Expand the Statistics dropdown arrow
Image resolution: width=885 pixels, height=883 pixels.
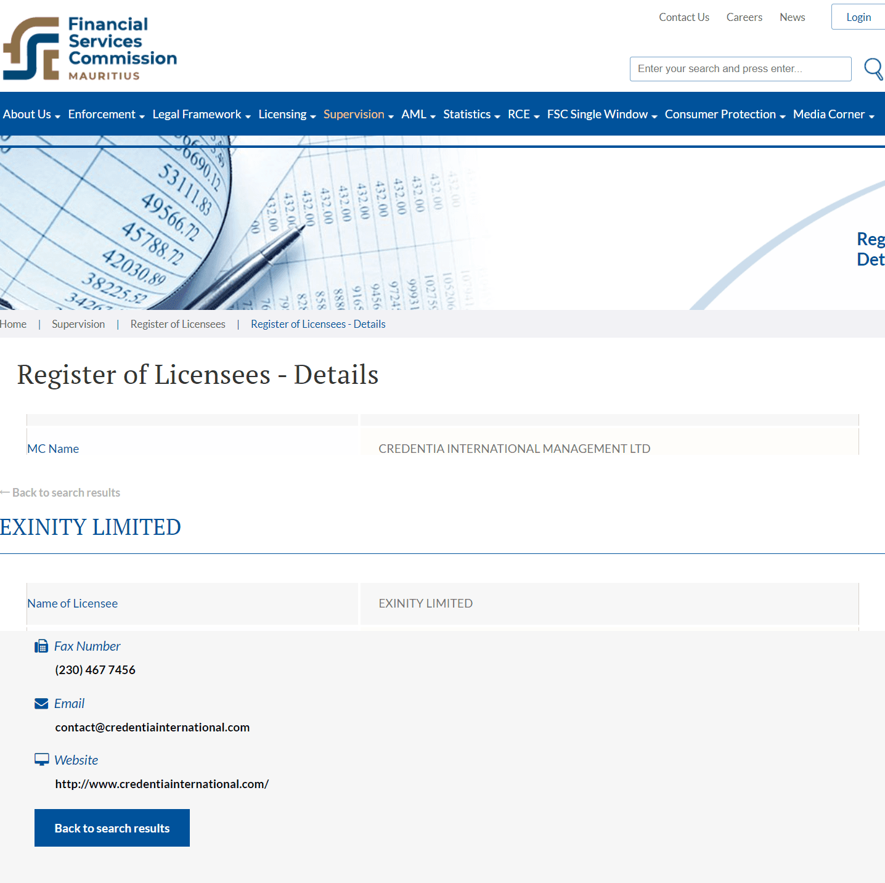tap(497, 116)
